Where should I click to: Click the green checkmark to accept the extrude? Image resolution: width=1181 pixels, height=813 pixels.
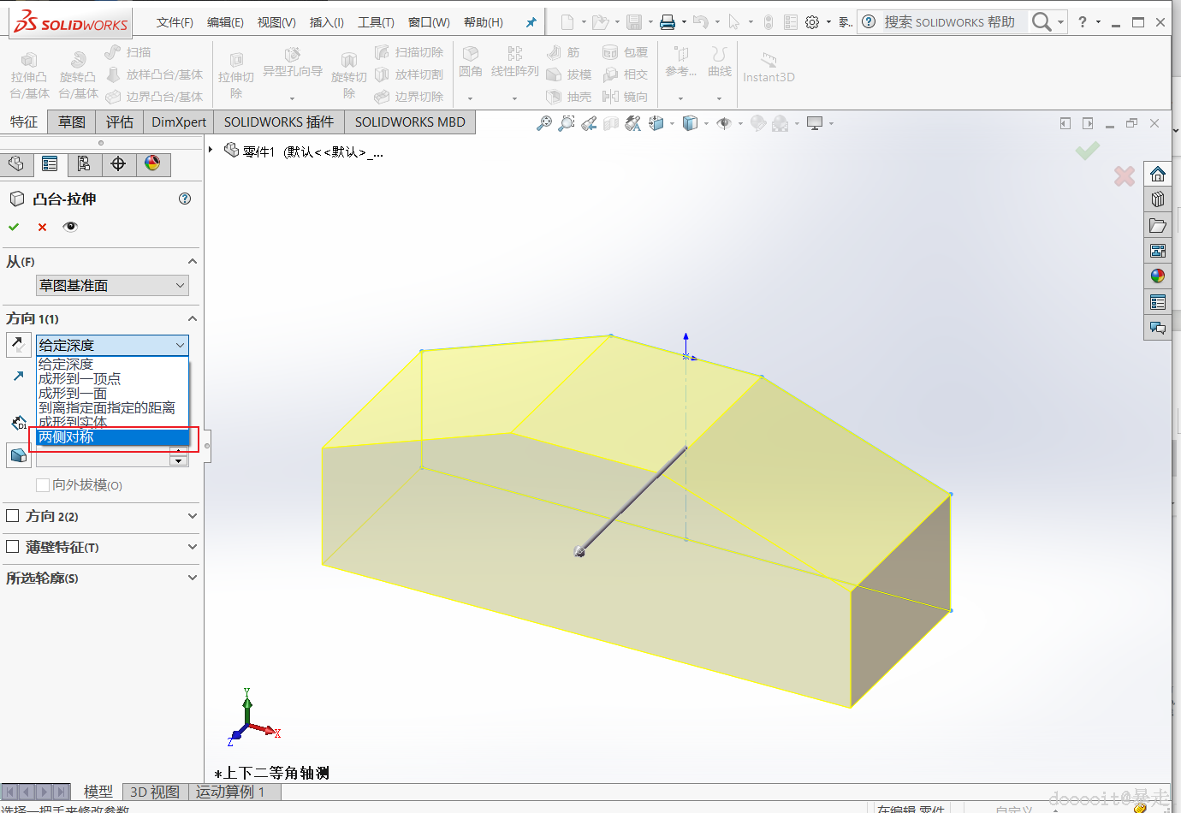pyautogui.click(x=14, y=227)
